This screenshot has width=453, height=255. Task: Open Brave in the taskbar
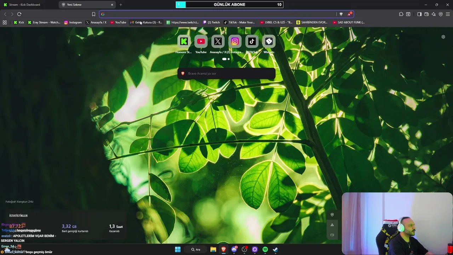click(224, 249)
